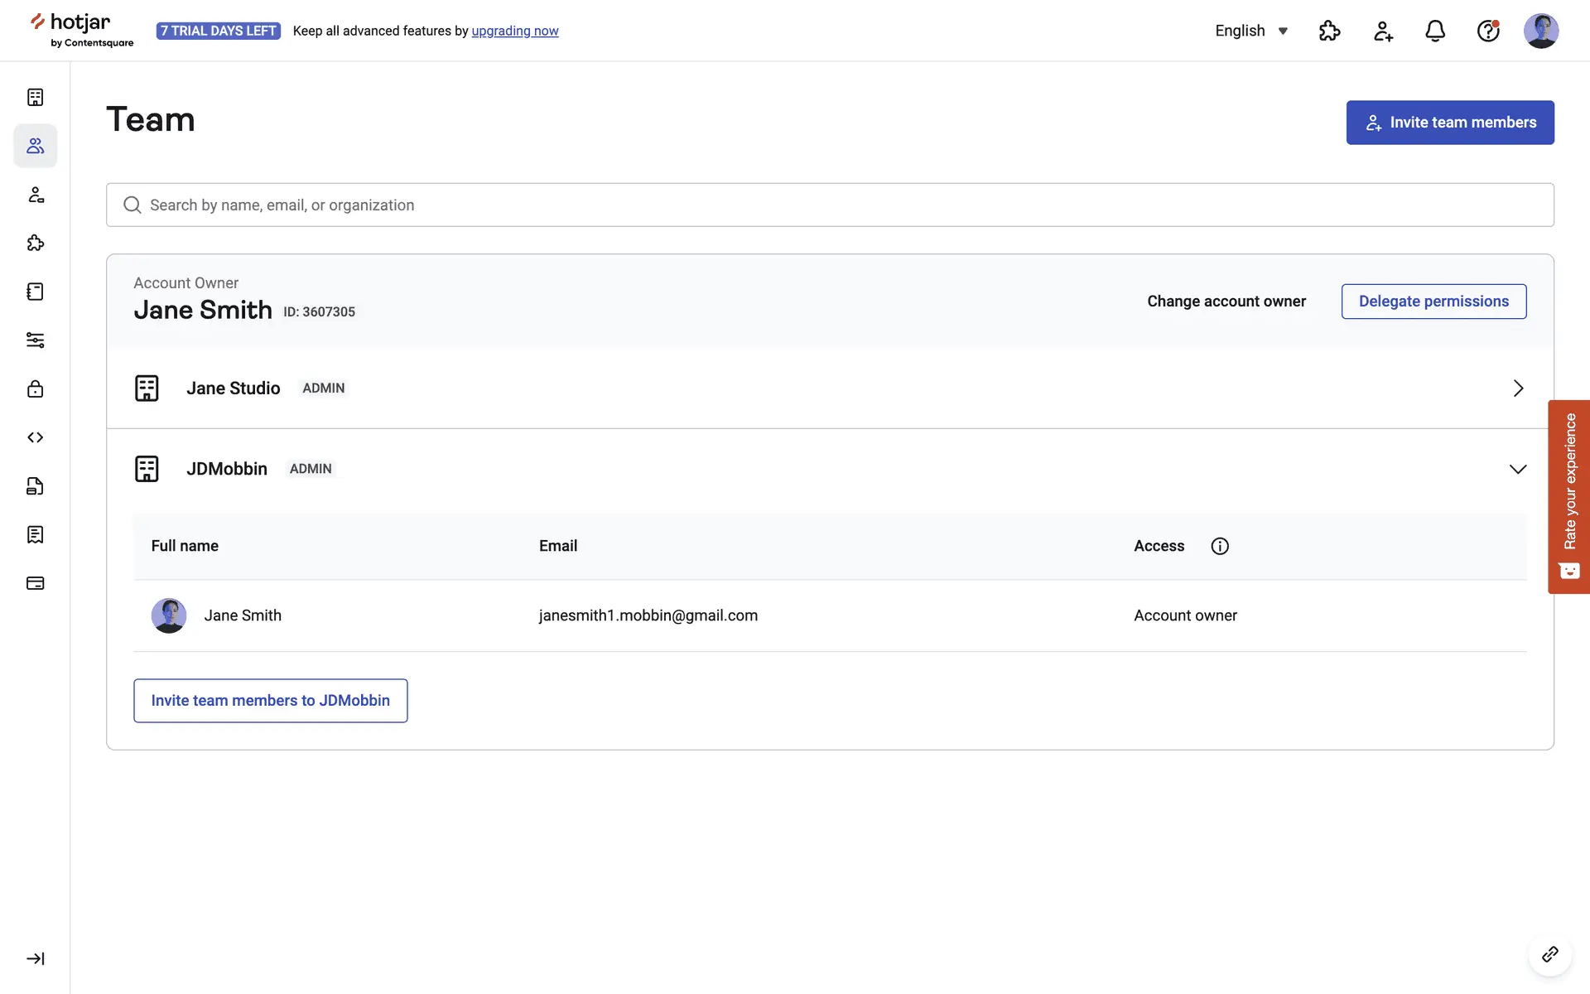Click the notifications bell icon
Screen dimensions: 1590x994
click(x=1435, y=31)
